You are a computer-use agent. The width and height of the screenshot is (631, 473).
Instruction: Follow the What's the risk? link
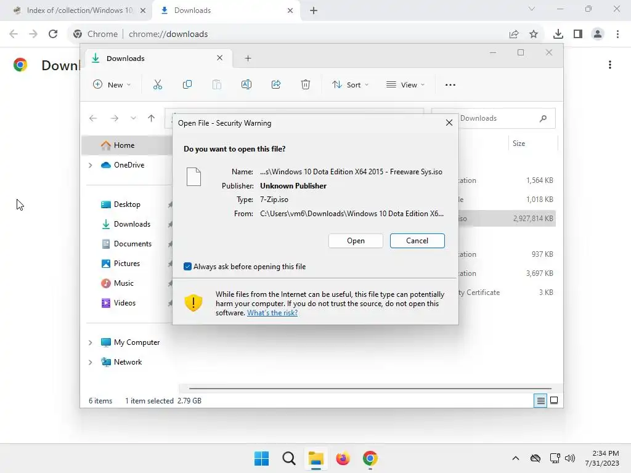272,313
